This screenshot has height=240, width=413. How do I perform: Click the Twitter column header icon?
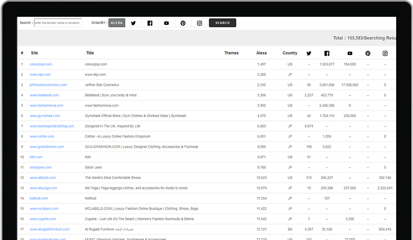tap(309, 53)
